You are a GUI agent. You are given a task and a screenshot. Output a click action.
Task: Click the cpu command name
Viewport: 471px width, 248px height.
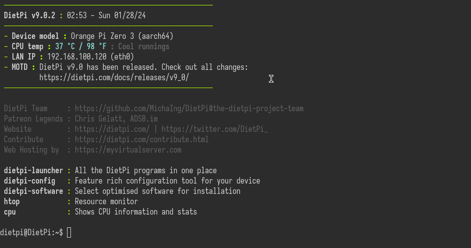[10, 212]
